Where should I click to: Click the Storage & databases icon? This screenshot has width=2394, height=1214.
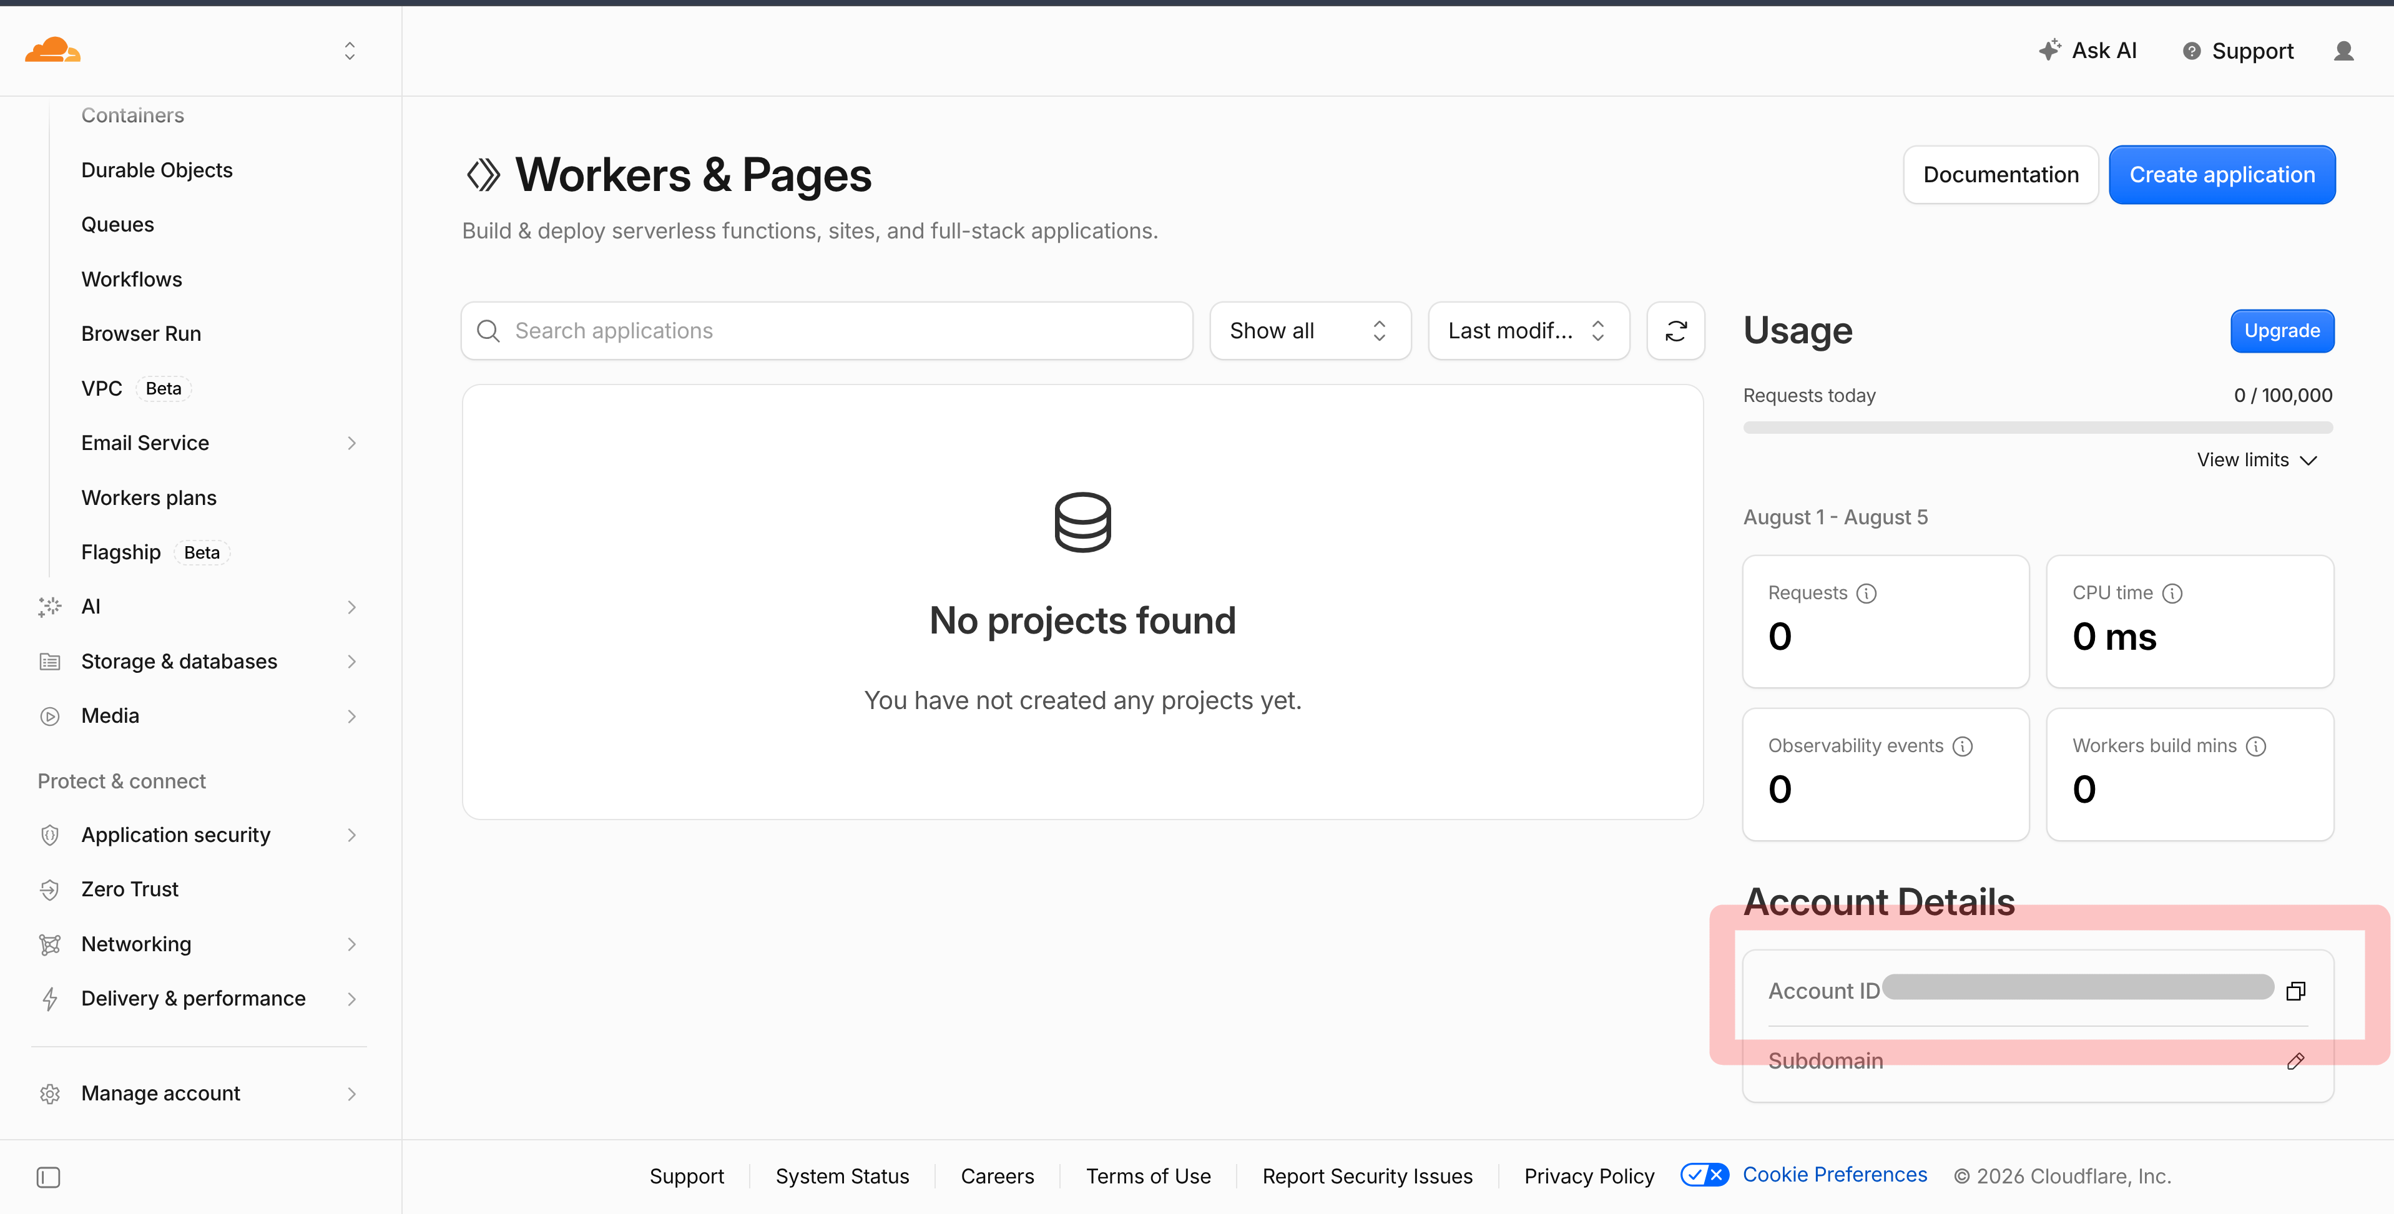(50, 662)
